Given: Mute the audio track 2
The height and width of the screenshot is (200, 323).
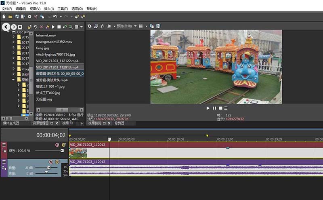Looking at the screenshot, I should coord(50,162).
